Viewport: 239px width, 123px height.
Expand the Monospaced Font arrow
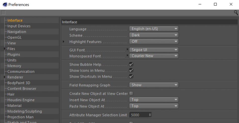pyautogui.click(x=128, y=55)
